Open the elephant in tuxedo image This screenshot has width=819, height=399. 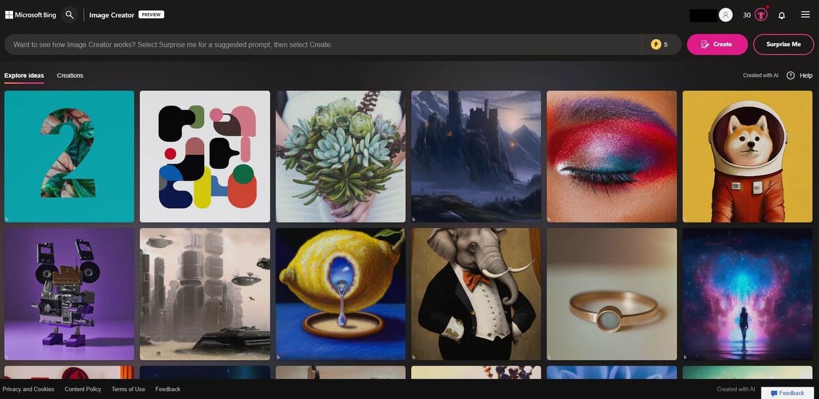coord(476,294)
